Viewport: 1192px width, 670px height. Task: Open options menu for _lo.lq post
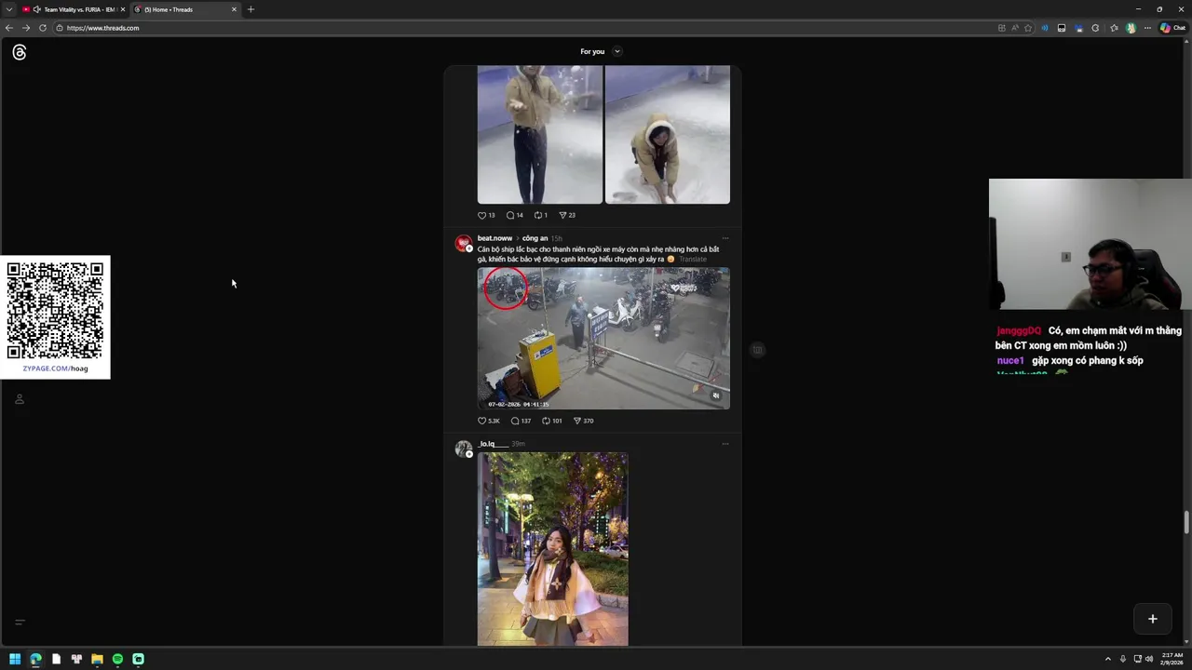click(725, 444)
